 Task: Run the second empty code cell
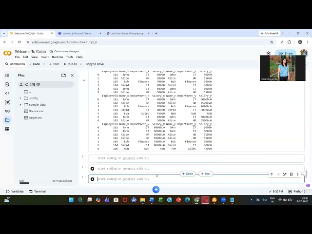(92, 169)
